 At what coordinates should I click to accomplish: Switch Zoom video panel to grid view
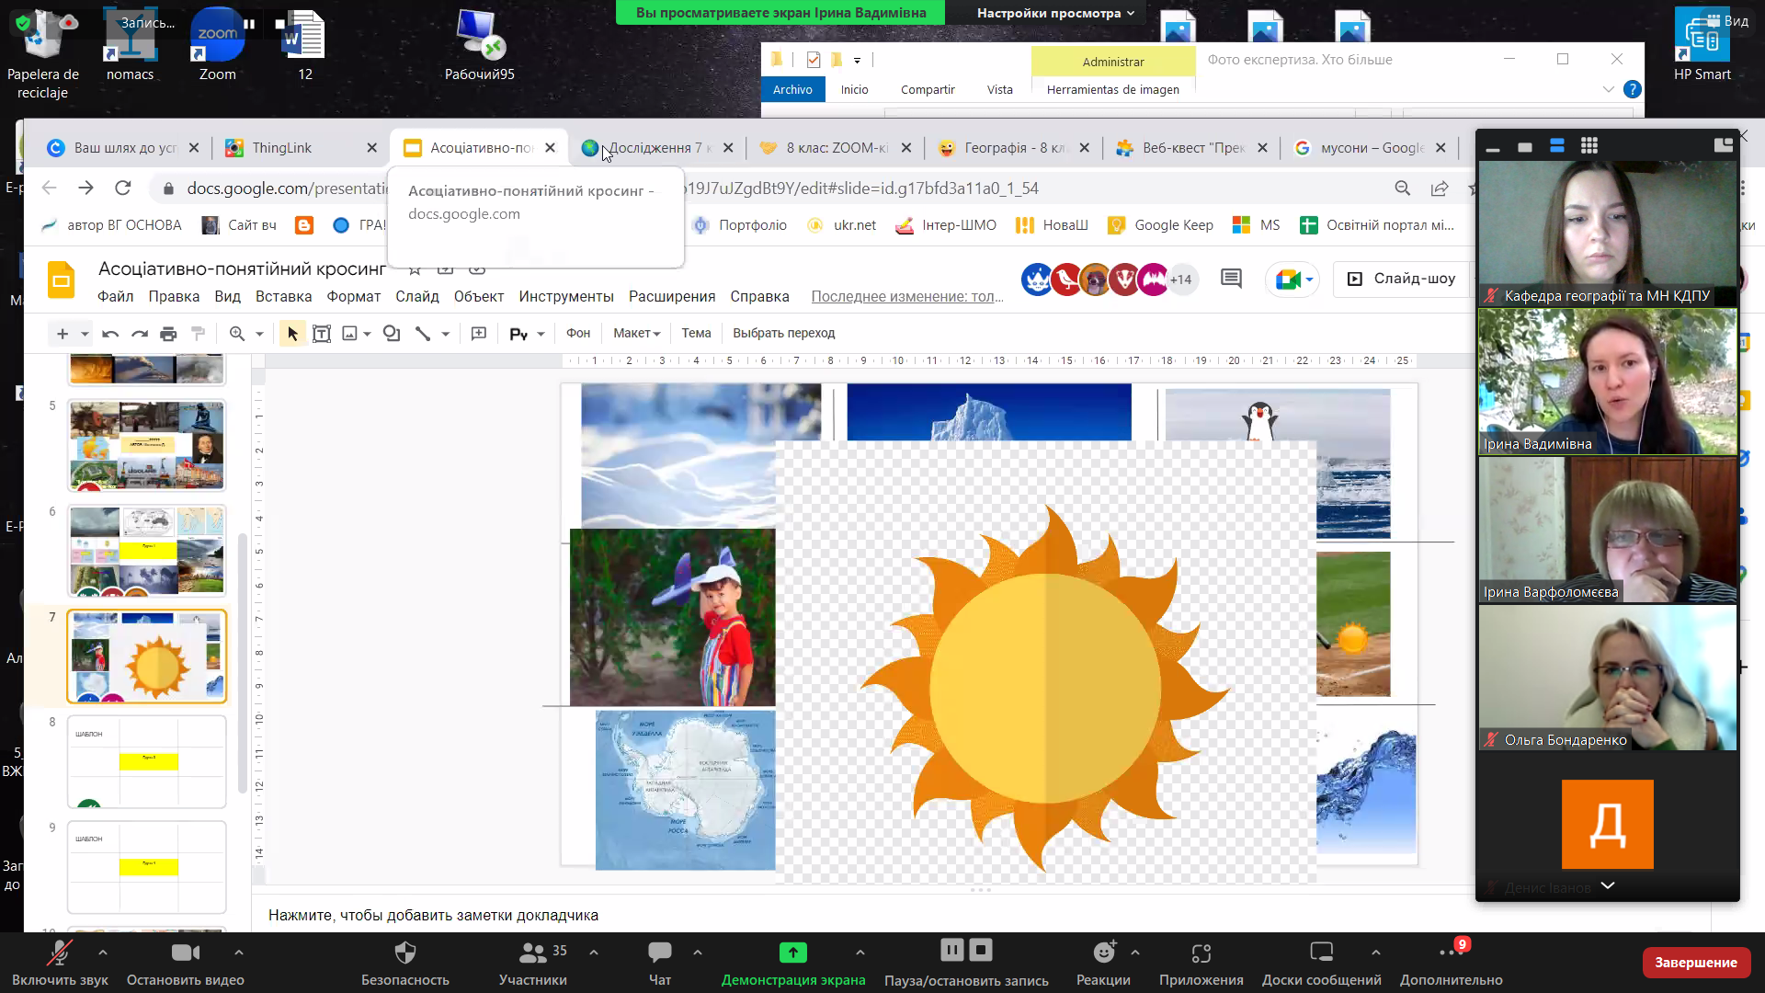click(1588, 145)
